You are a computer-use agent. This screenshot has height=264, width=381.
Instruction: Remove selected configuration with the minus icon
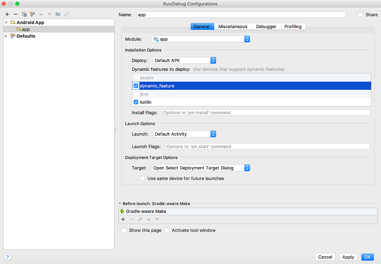pyautogui.click(x=16, y=14)
